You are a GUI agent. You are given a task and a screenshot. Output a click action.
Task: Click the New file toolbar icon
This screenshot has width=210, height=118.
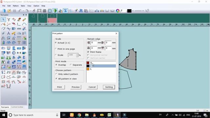pos(4,11)
